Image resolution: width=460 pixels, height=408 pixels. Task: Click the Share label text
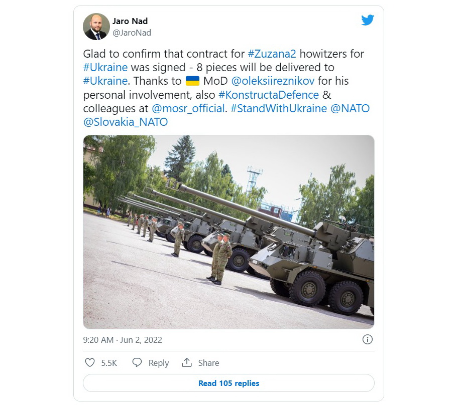208,363
